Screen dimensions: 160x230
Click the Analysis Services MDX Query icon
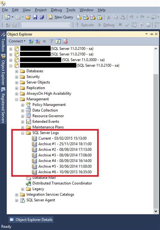[86, 17]
